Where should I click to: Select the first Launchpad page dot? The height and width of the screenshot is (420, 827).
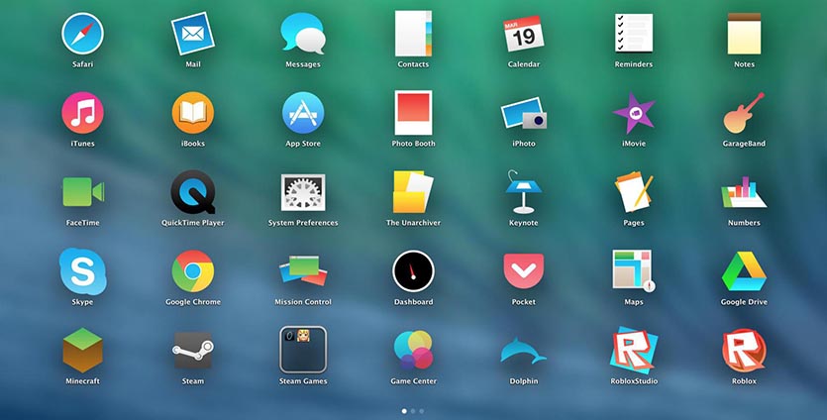point(404,411)
